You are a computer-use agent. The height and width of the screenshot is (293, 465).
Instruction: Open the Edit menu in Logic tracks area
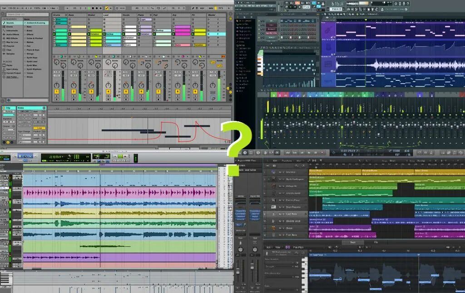275,161
